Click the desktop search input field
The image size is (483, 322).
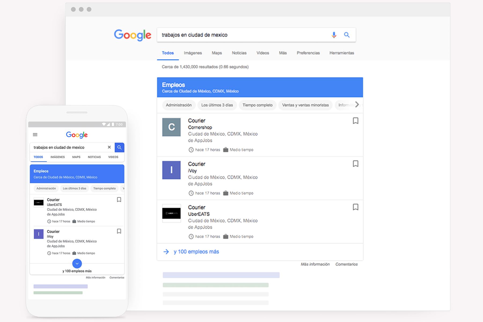tap(241, 35)
